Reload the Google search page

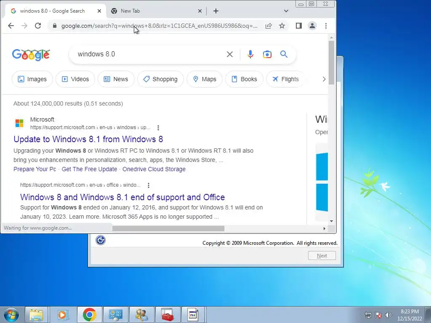[38, 26]
